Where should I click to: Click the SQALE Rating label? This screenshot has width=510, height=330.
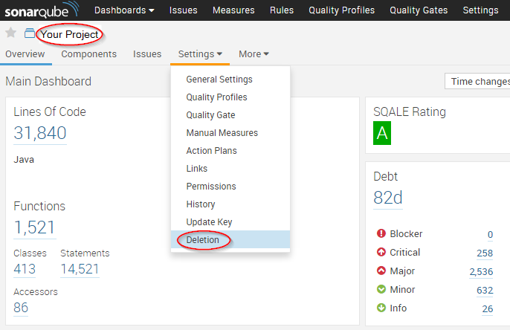(410, 111)
